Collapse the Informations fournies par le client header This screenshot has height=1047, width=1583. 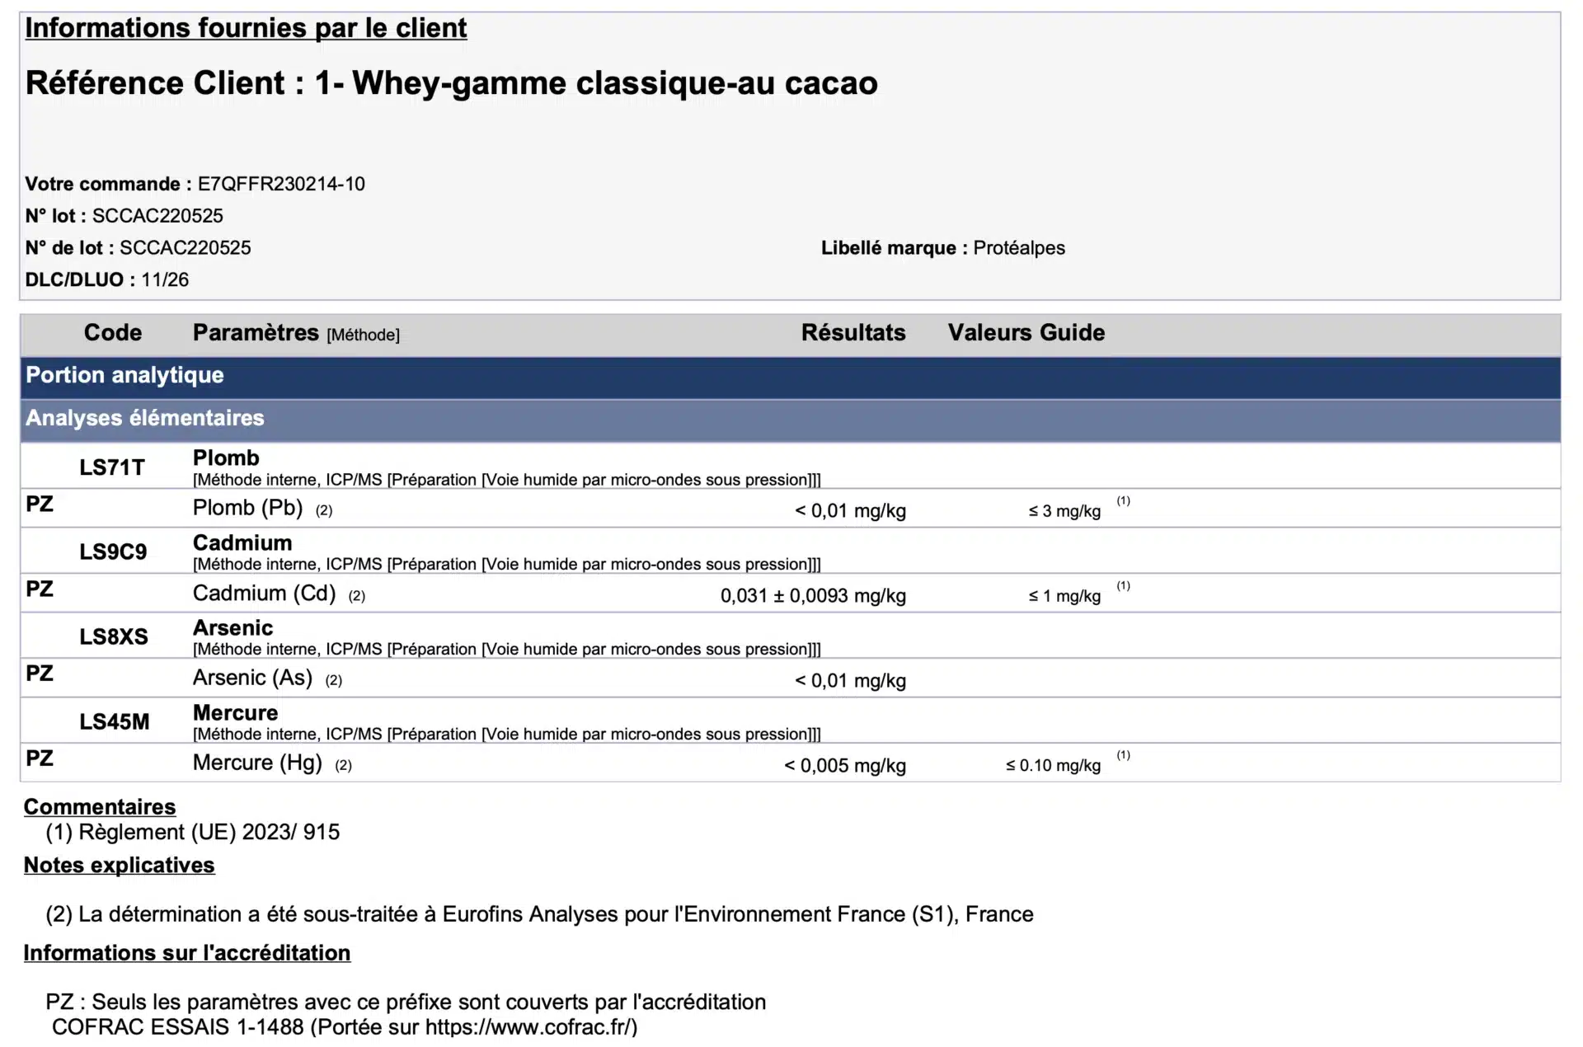point(246,27)
